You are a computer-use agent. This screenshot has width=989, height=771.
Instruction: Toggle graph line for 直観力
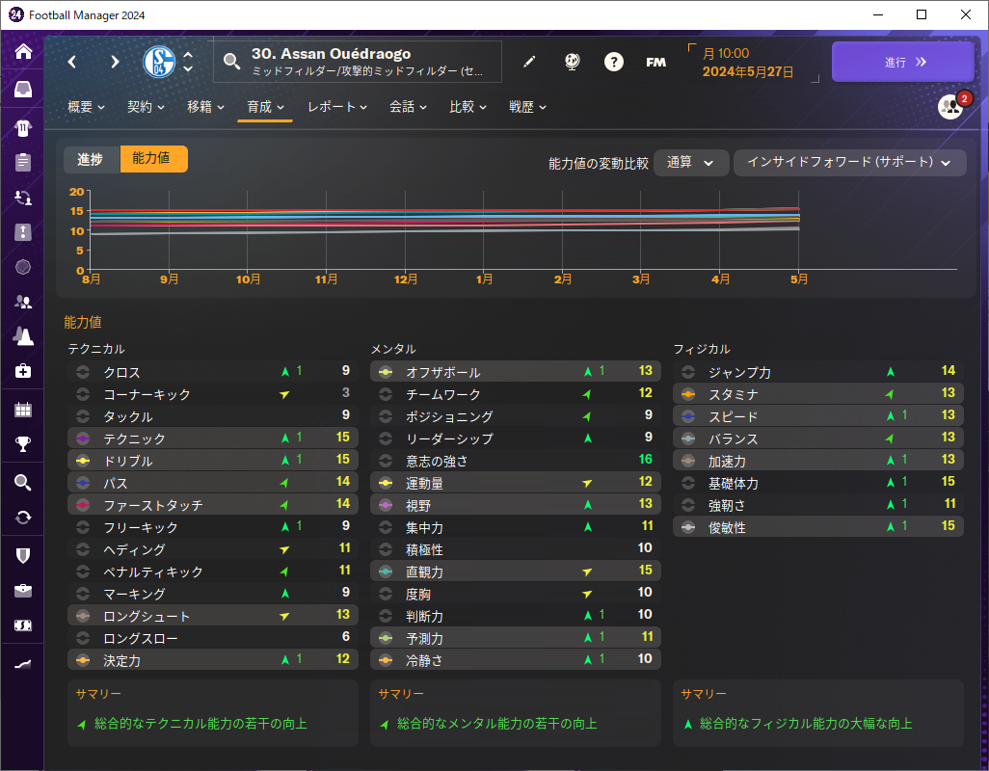click(x=386, y=572)
